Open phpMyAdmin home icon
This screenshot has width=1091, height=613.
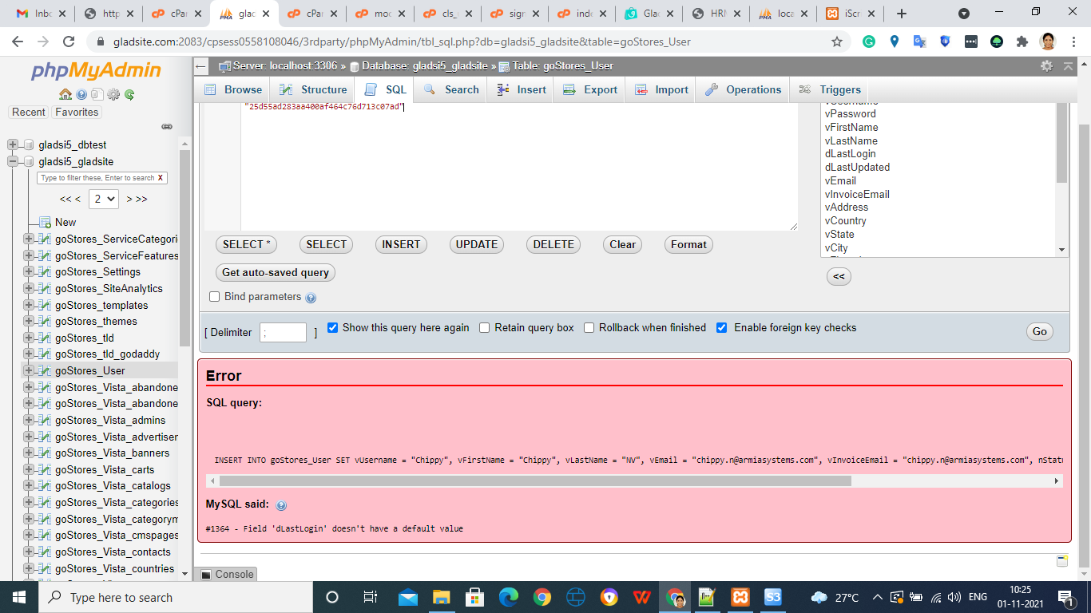tap(65, 94)
